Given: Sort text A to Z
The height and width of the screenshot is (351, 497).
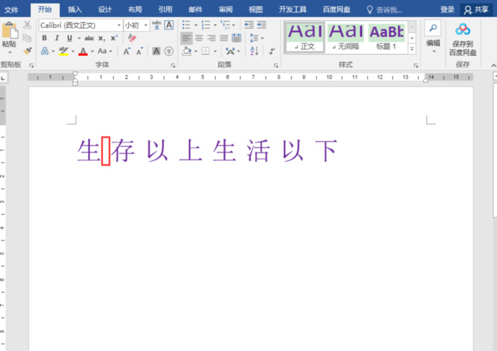Looking at the screenshot, I should tap(254, 51).
